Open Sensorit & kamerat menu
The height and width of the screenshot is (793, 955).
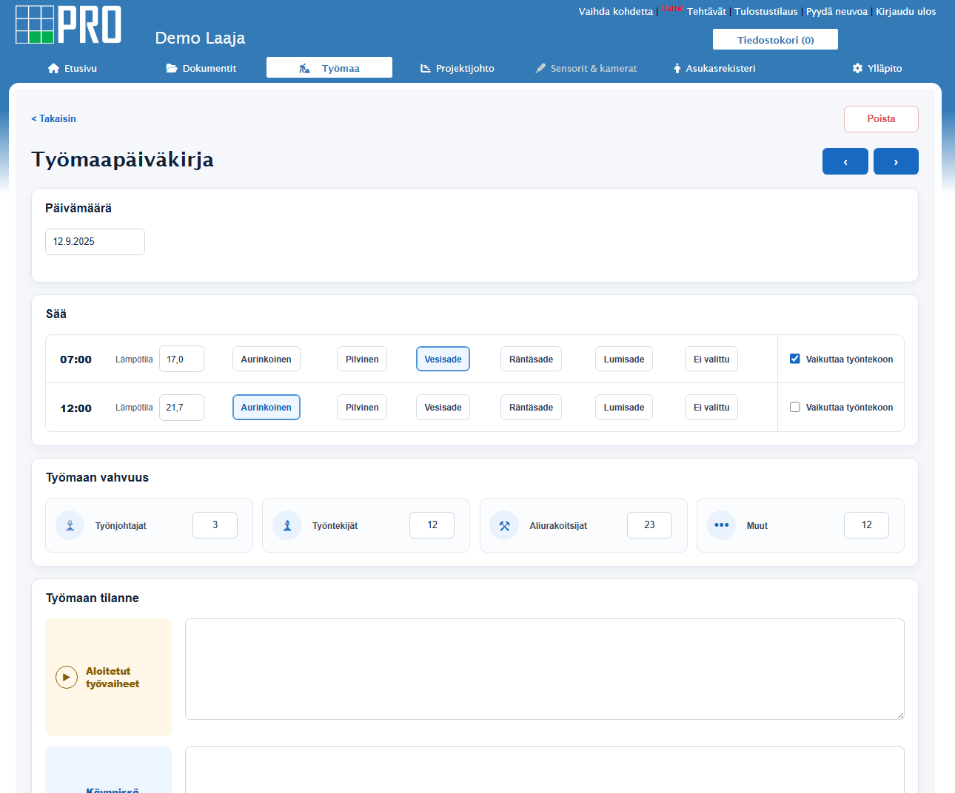tap(586, 68)
